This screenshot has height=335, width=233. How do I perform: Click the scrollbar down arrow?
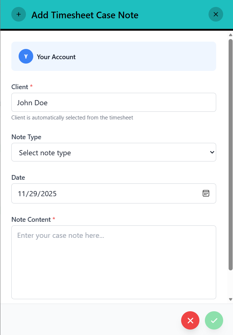(x=230, y=299)
